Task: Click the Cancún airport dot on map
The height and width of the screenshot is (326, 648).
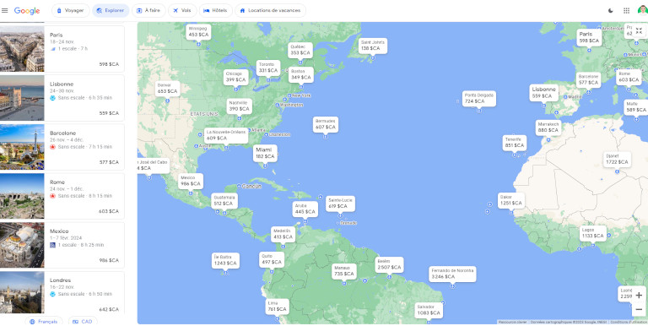Action: (238, 186)
